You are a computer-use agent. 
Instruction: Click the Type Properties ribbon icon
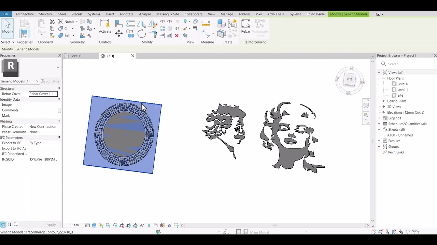tap(25, 23)
